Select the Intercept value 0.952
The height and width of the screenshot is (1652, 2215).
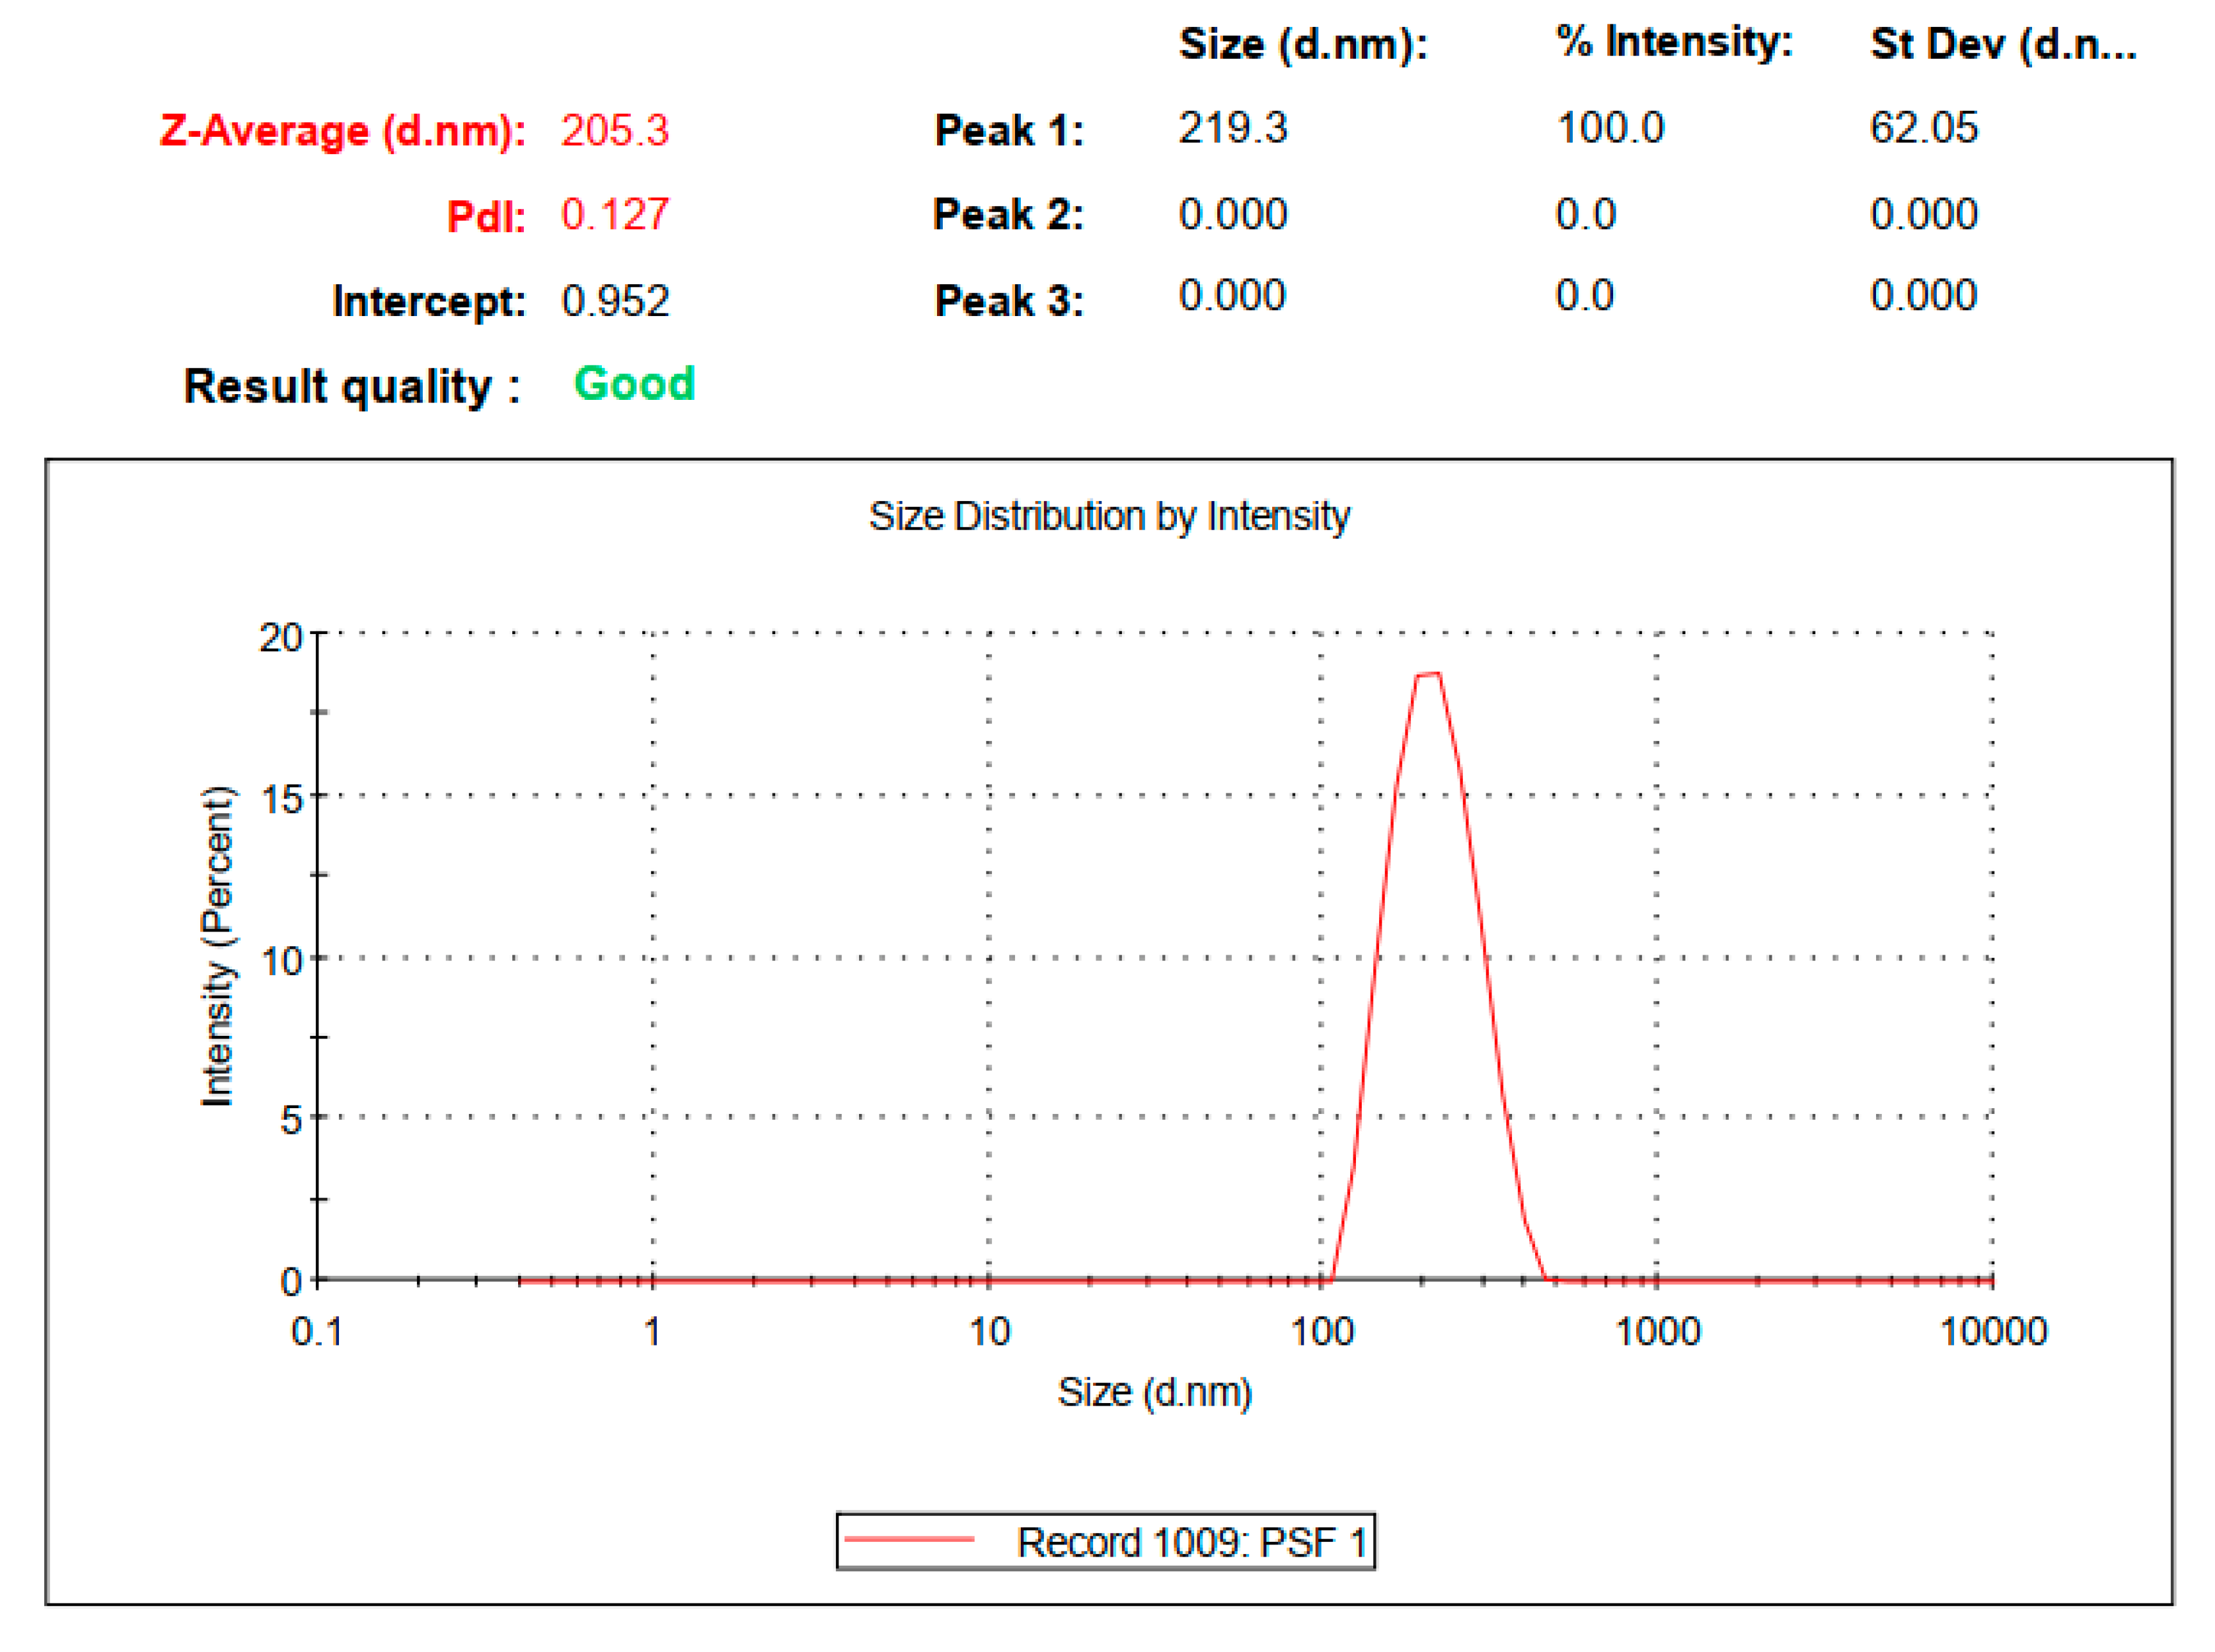[x=614, y=301]
